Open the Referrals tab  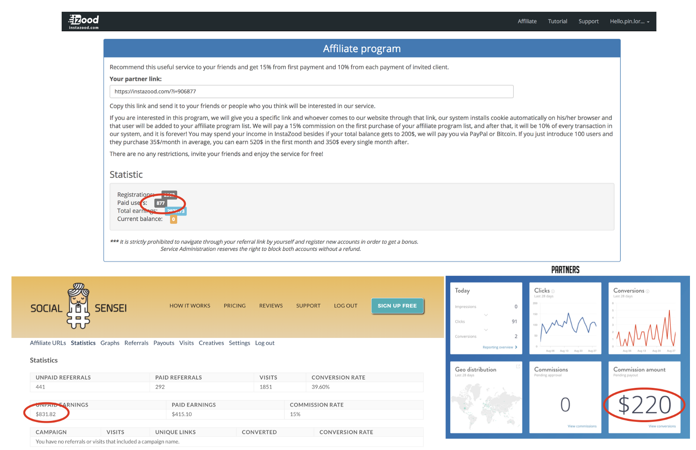[137, 343]
